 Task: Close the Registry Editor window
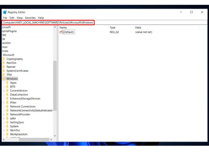click(x=202, y=12)
